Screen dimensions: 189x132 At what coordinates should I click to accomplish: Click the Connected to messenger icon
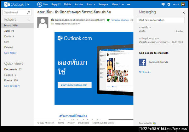155,123
